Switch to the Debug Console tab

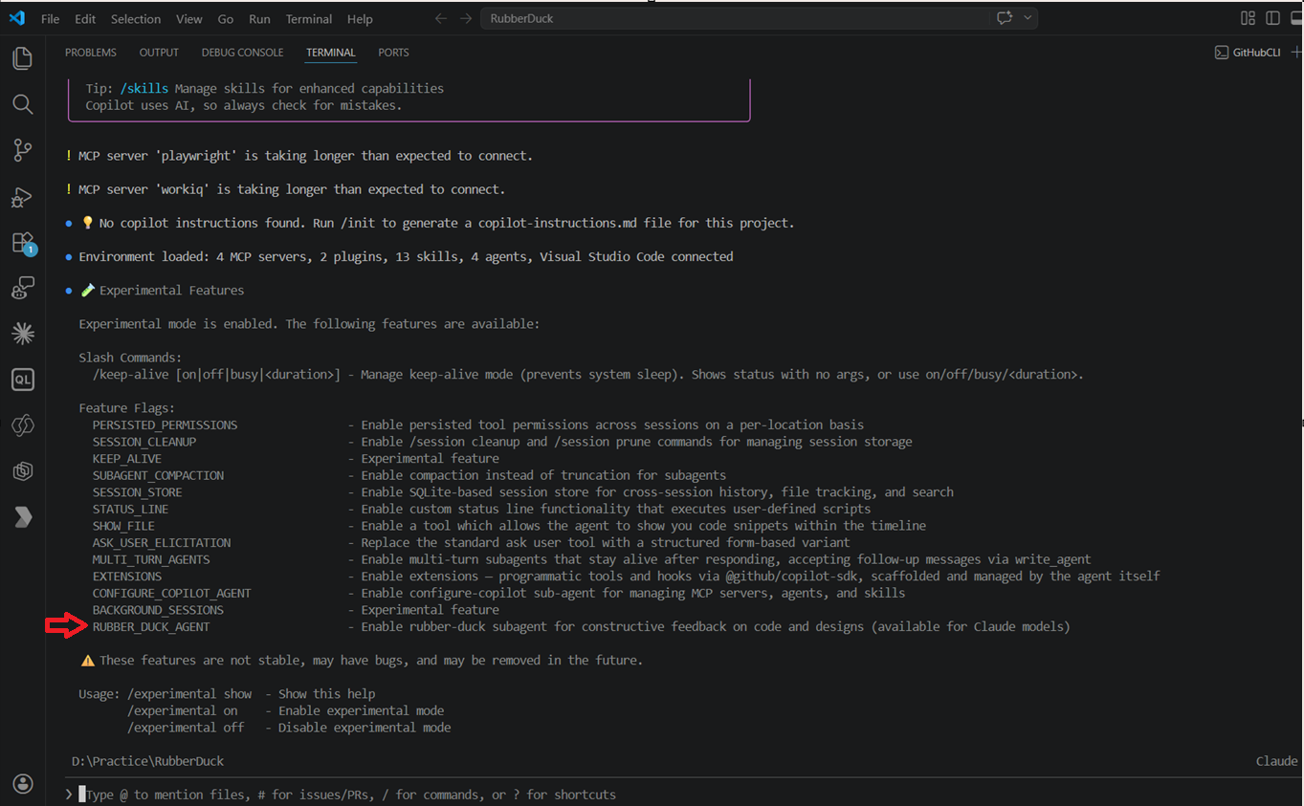[x=242, y=53]
